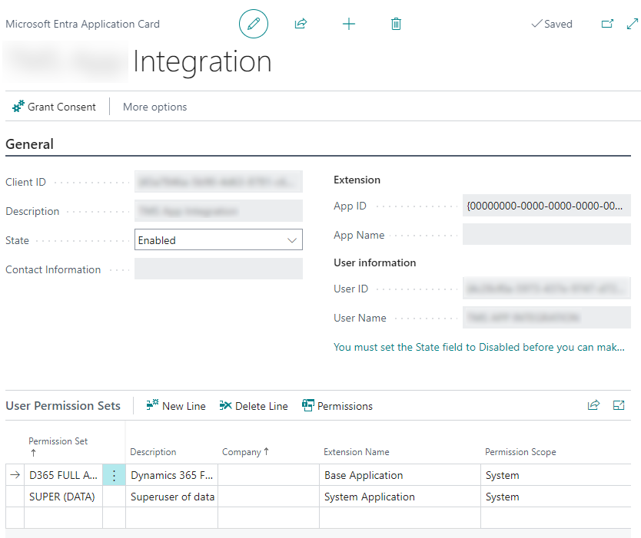Click the Company cell in the D365 row
This screenshot has height=538, width=641.
tap(268, 475)
